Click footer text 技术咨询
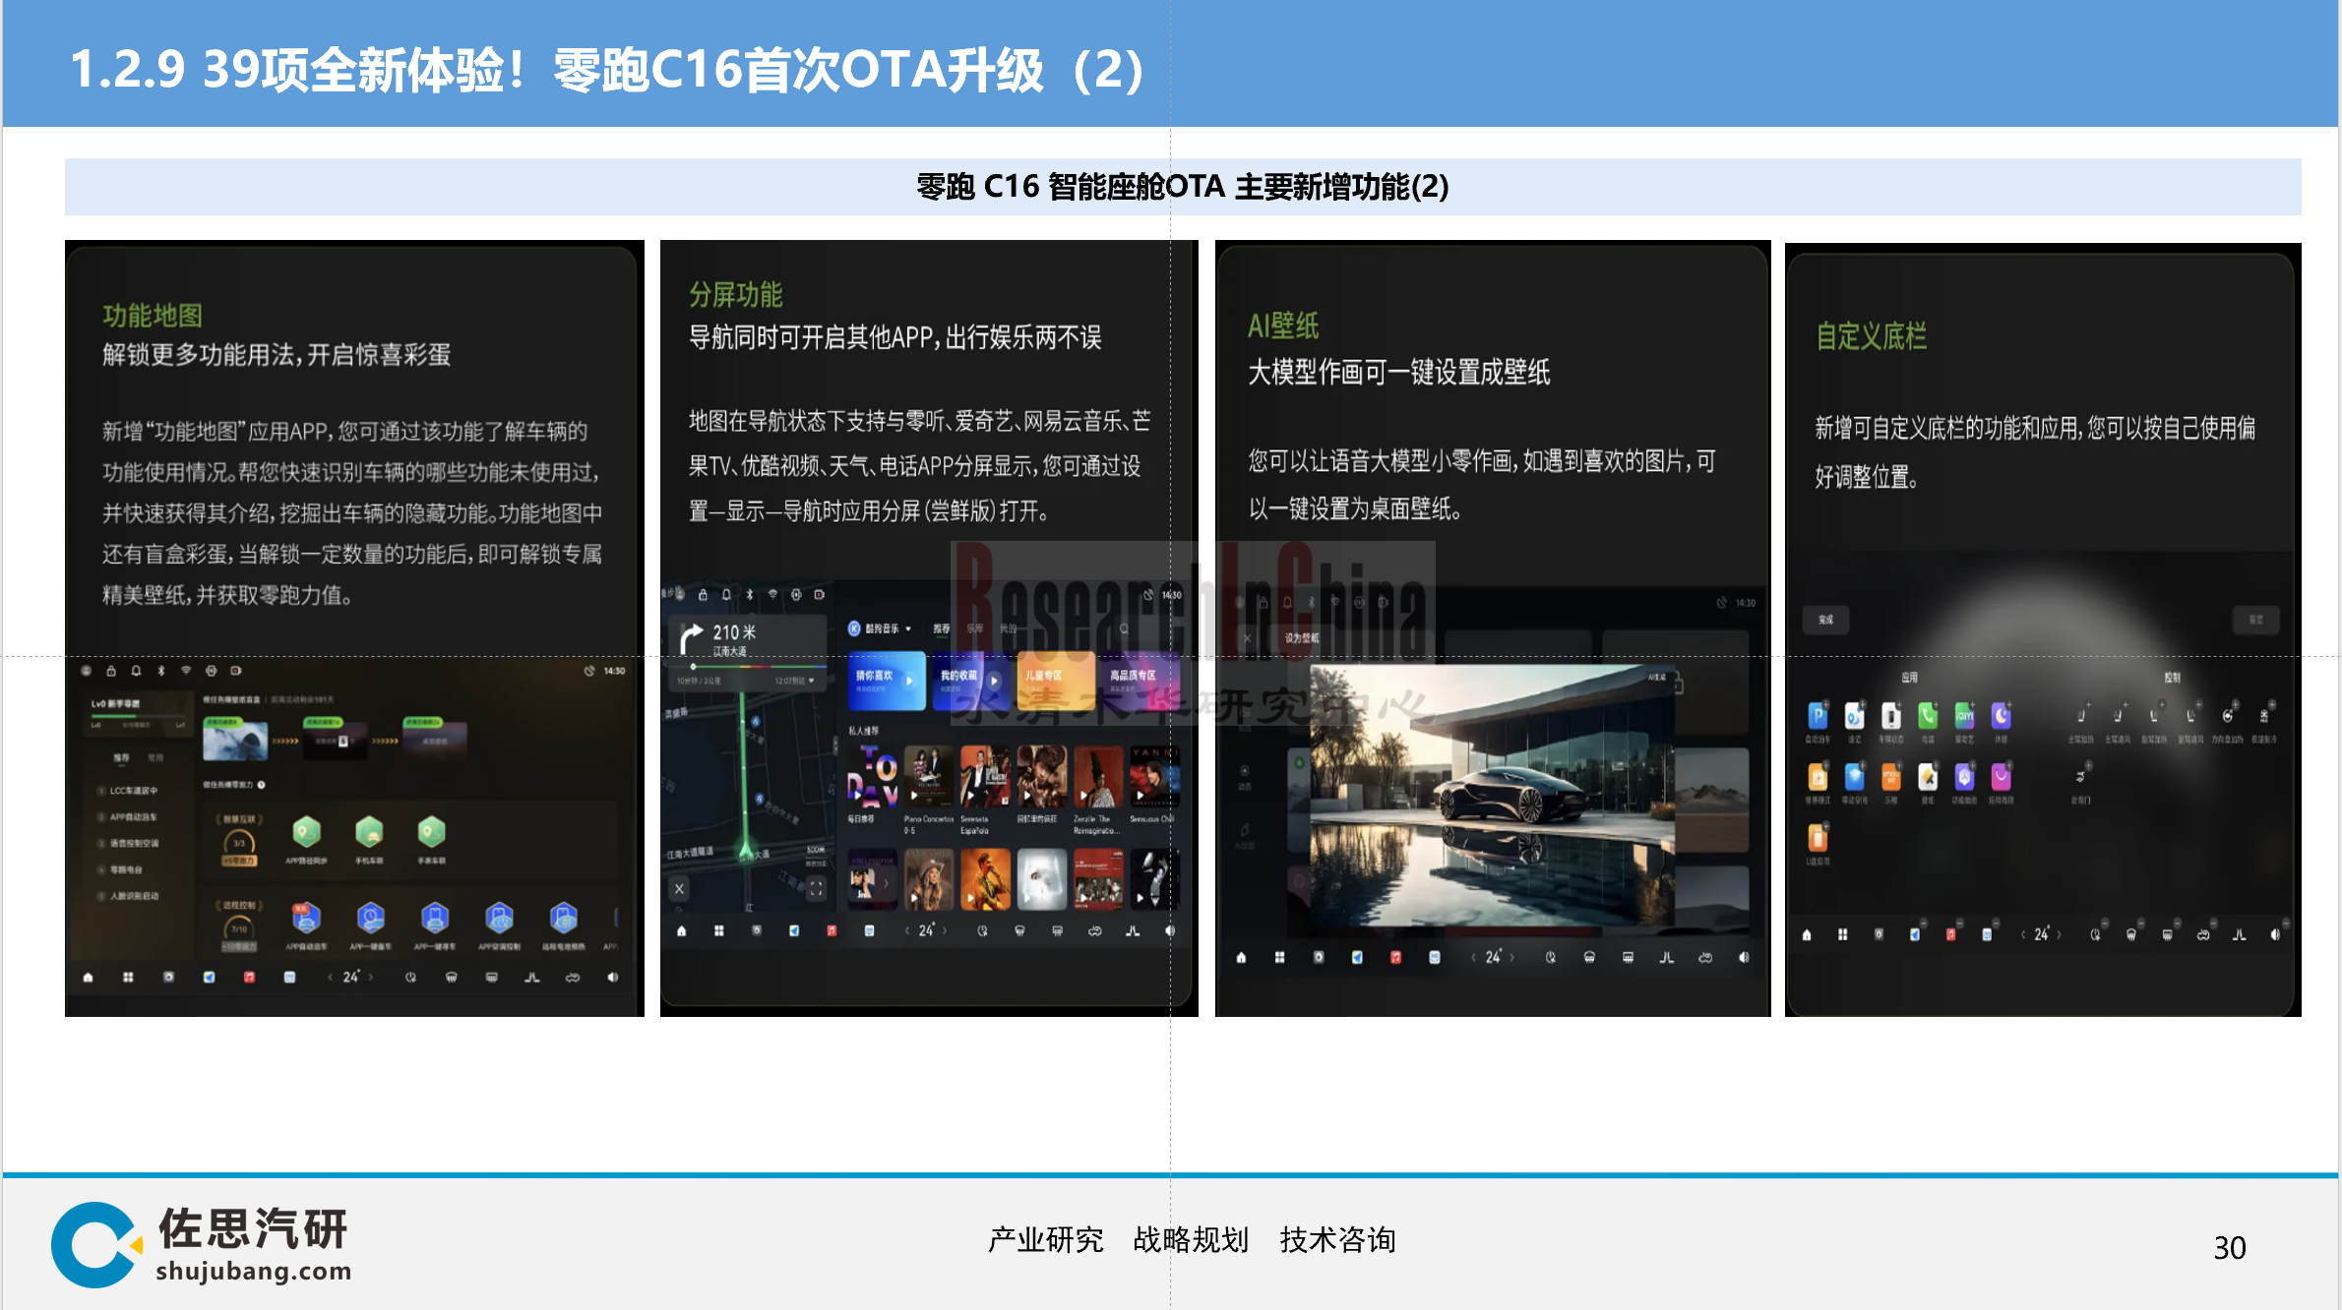This screenshot has height=1310, width=2342. click(x=1337, y=1240)
